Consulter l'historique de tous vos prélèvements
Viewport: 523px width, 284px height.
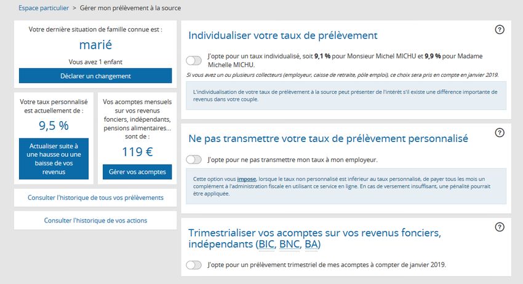95,198
